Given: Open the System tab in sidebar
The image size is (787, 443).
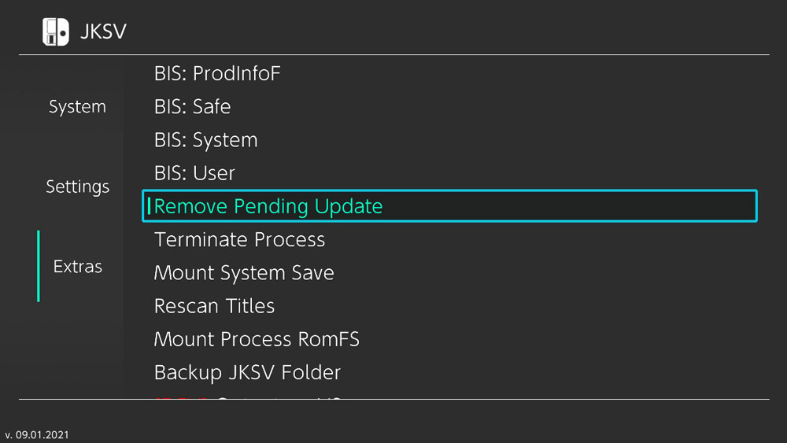Looking at the screenshot, I should 77,107.
